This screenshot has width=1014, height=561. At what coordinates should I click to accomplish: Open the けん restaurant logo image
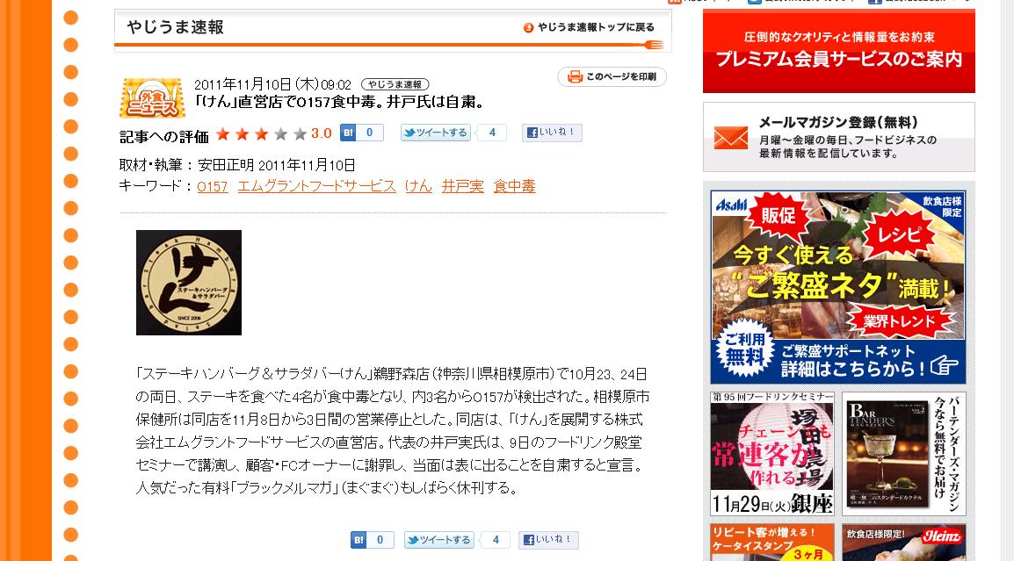[189, 283]
